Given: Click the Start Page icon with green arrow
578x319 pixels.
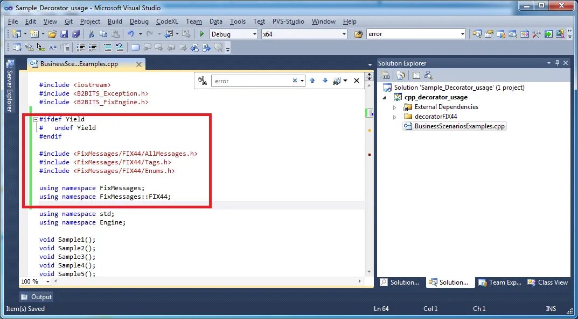Looking at the screenshot, I should coord(548,34).
